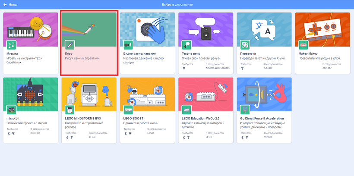Click the text Рисуй своими спрайтами

click(x=82, y=58)
